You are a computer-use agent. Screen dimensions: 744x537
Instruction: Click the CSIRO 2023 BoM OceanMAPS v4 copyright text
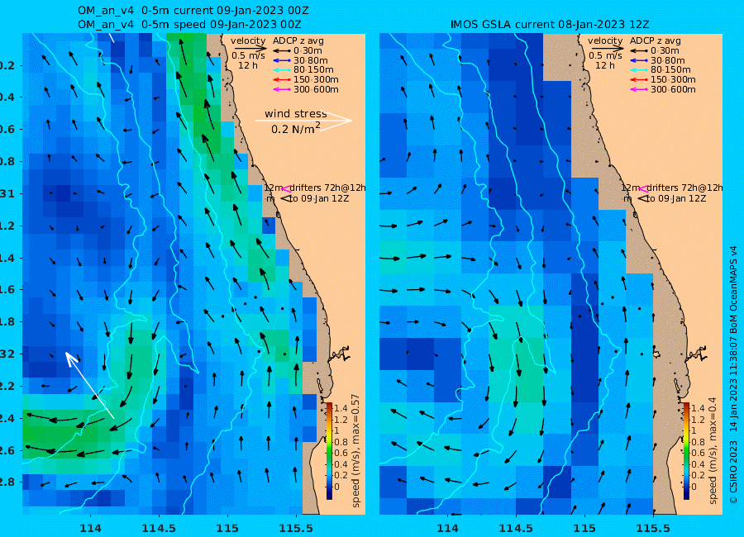[x=733, y=375]
